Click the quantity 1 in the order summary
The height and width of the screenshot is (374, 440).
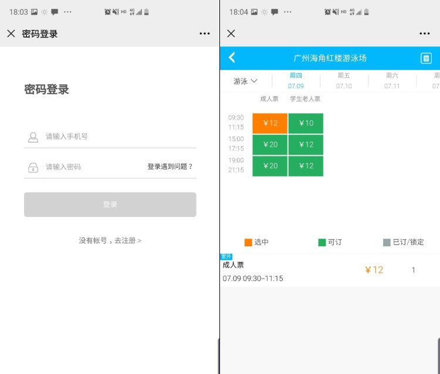(413, 270)
